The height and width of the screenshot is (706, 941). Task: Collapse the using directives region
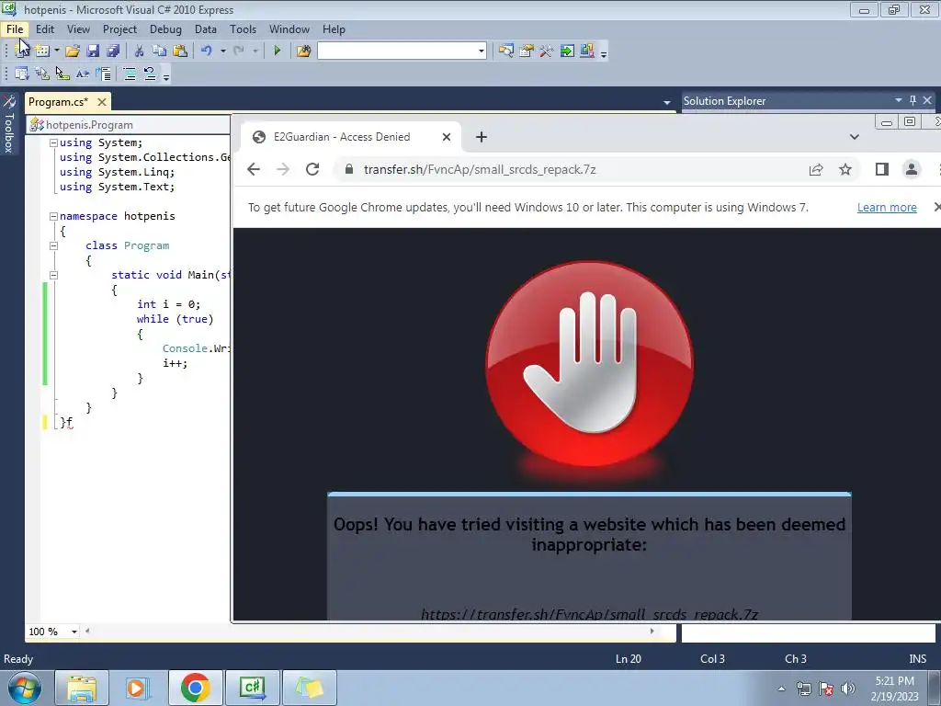[53, 142]
